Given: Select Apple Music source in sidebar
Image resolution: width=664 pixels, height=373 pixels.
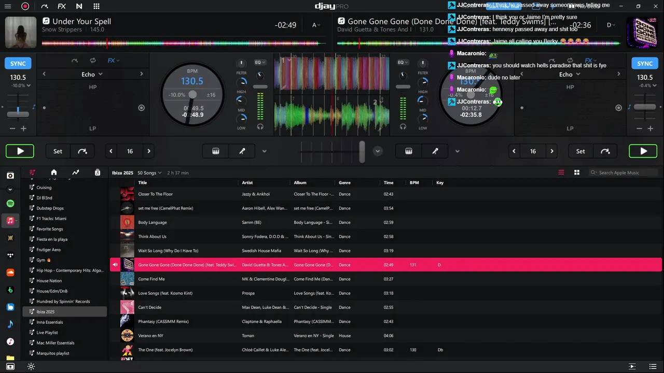Looking at the screenshot, I should pyautogui.click(x=10, y=221).
